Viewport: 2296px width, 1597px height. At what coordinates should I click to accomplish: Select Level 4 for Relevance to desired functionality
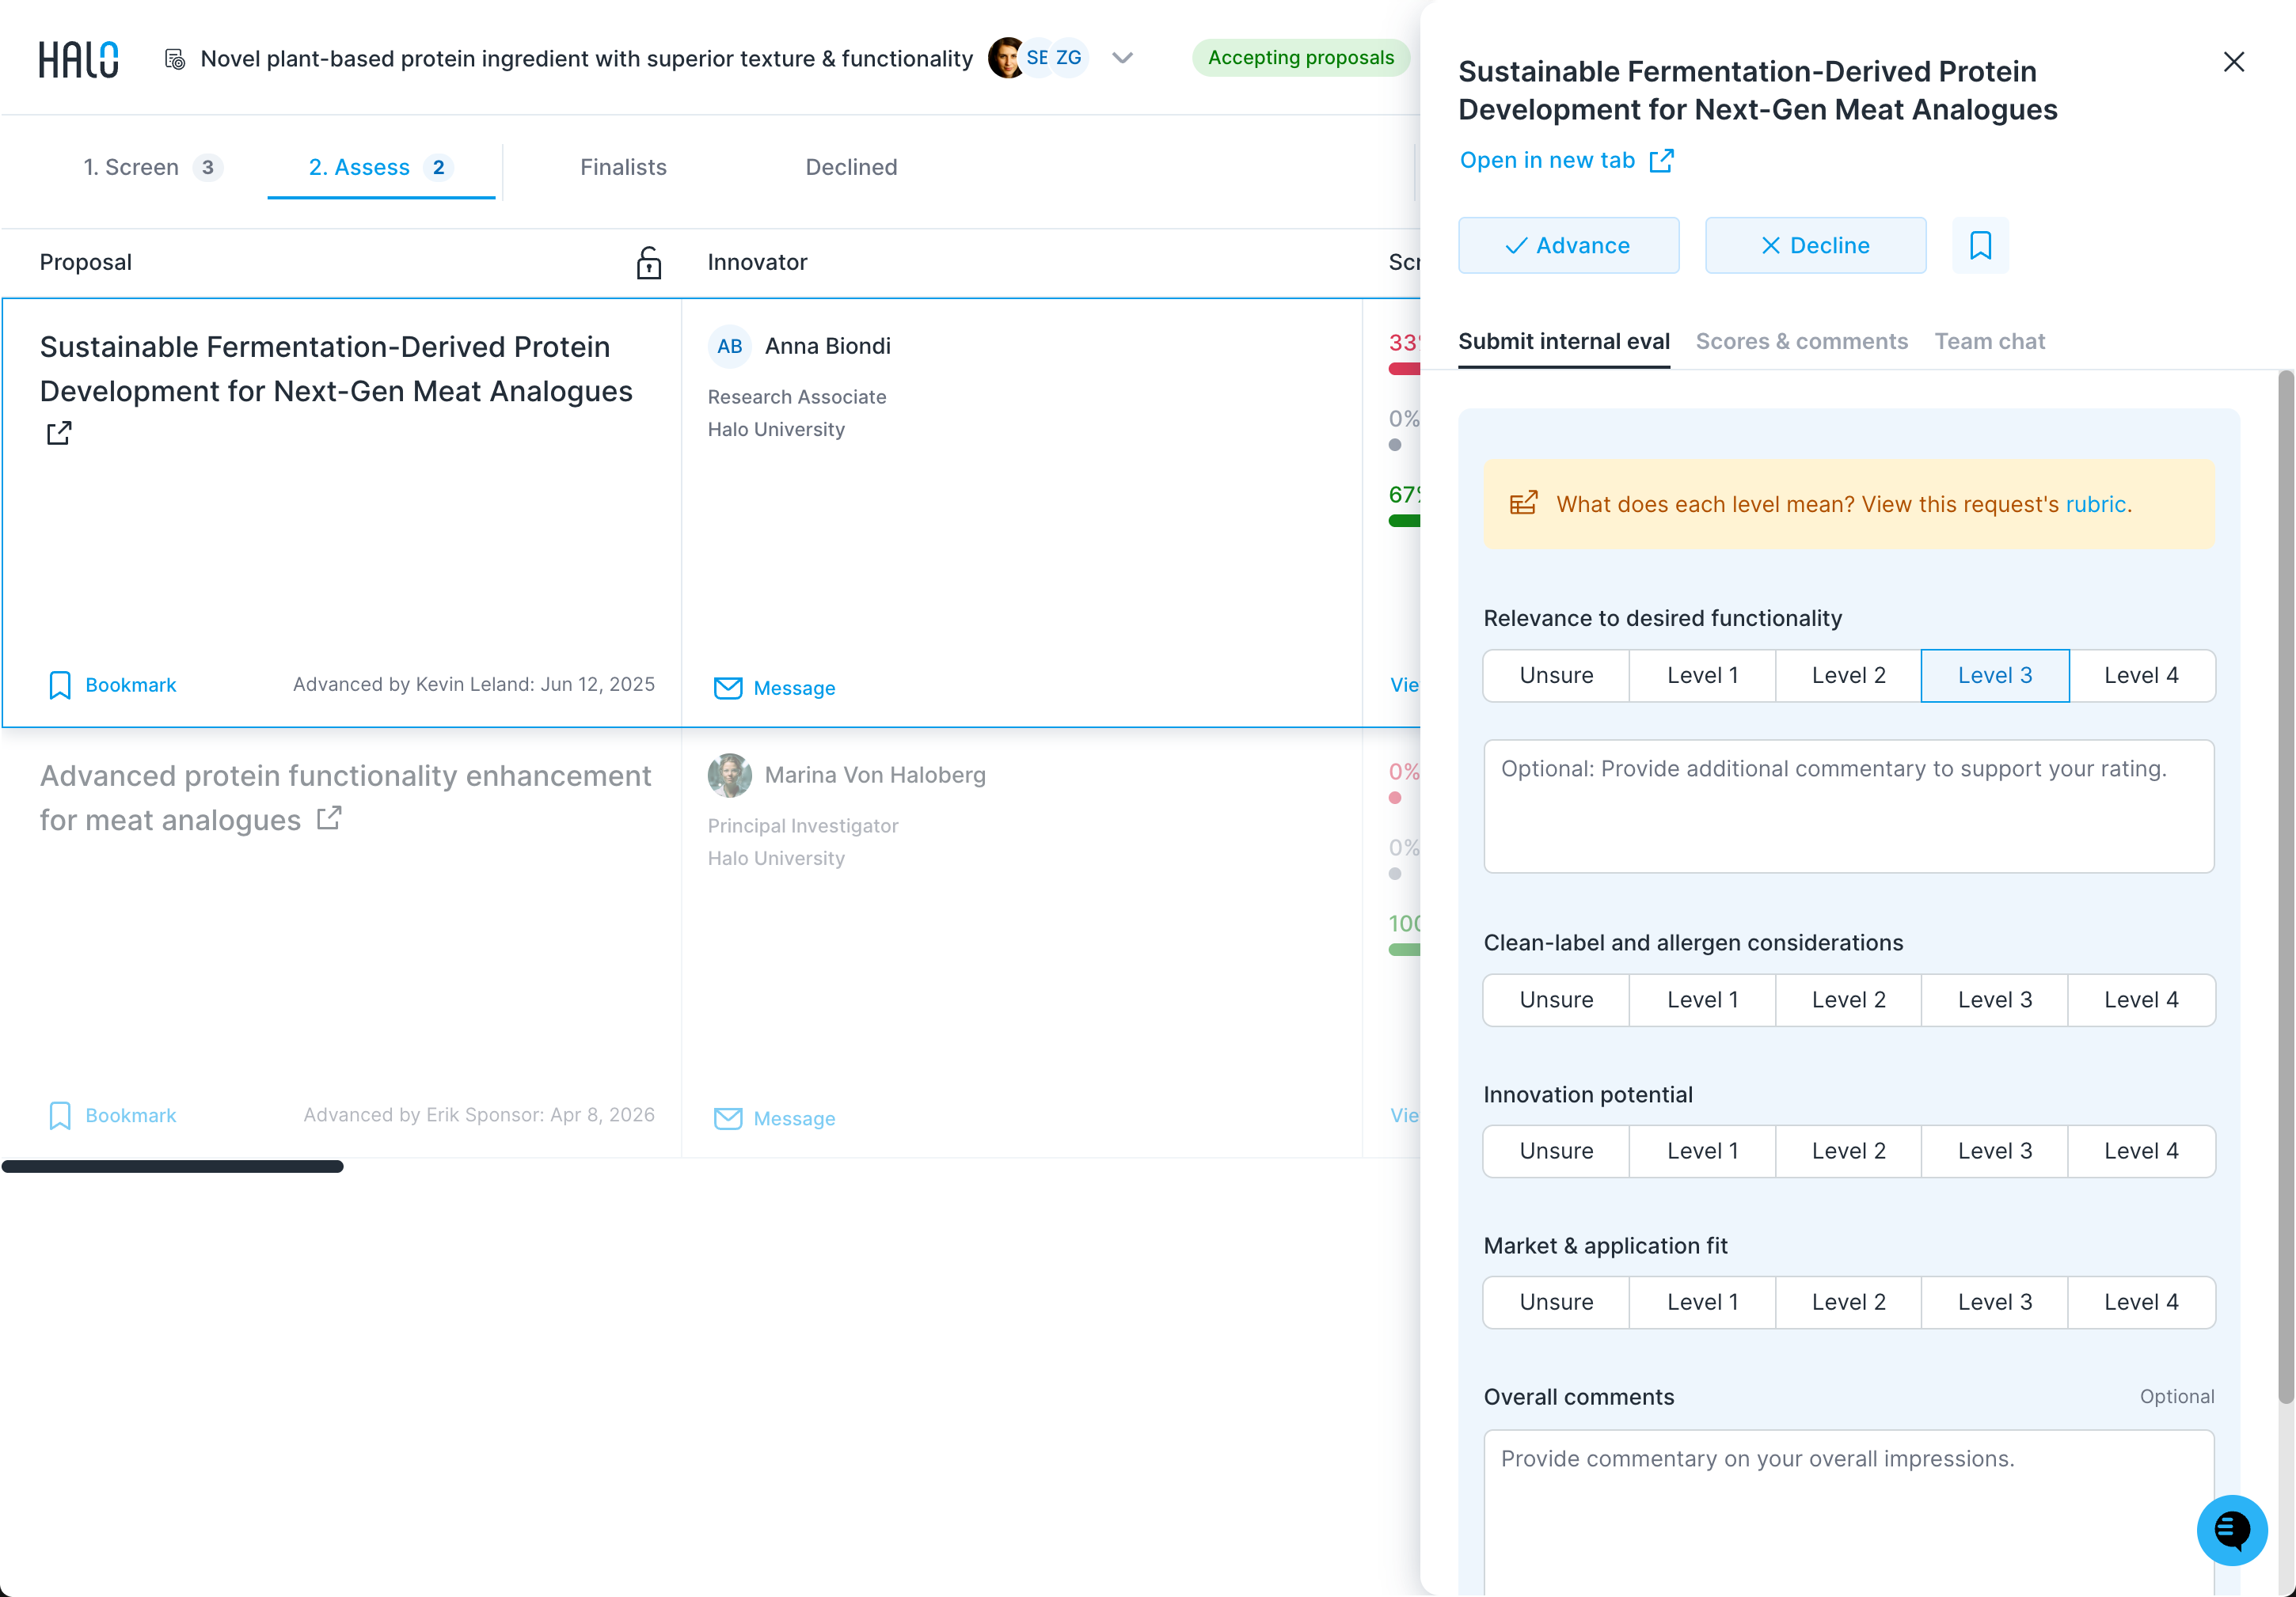[2141, 676]
